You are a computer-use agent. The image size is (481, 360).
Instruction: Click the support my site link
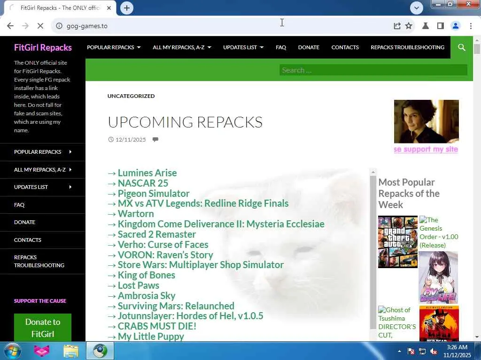[426, 150]
